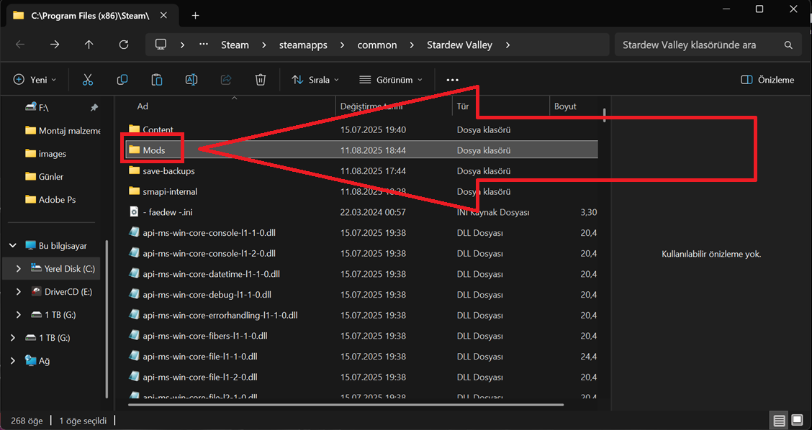Click the pin icon next to F:\

94,108
